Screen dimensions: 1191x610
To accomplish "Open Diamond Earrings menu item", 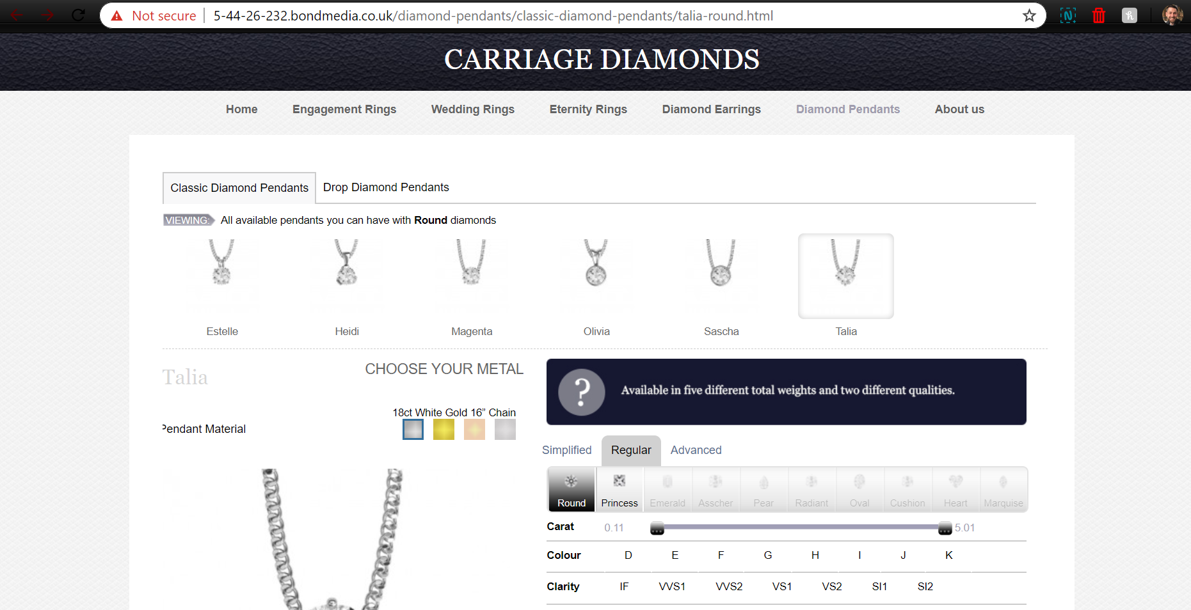I will [712, 109].
